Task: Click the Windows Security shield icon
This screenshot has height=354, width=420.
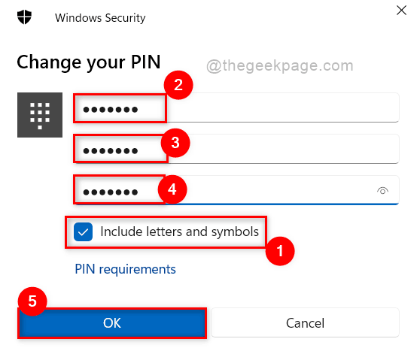Action: pos(24,17)
